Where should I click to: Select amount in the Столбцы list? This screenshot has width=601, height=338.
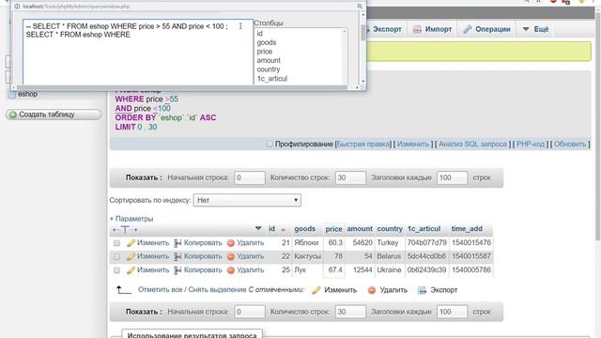click(269, 60)
